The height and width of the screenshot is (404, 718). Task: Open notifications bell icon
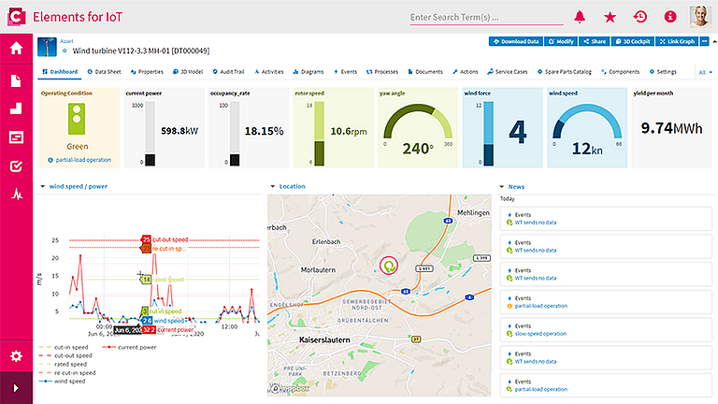580,17
